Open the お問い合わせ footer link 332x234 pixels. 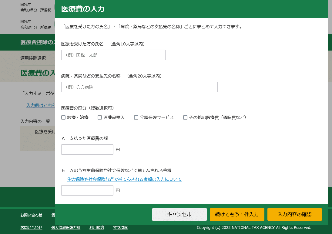[x=32, y=215]
